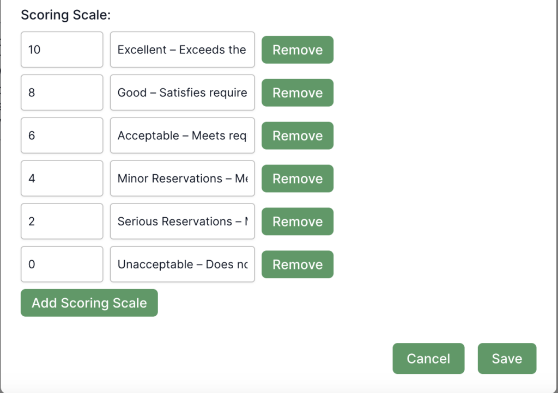Remove the Excellent scoring row

click(297, 50)
